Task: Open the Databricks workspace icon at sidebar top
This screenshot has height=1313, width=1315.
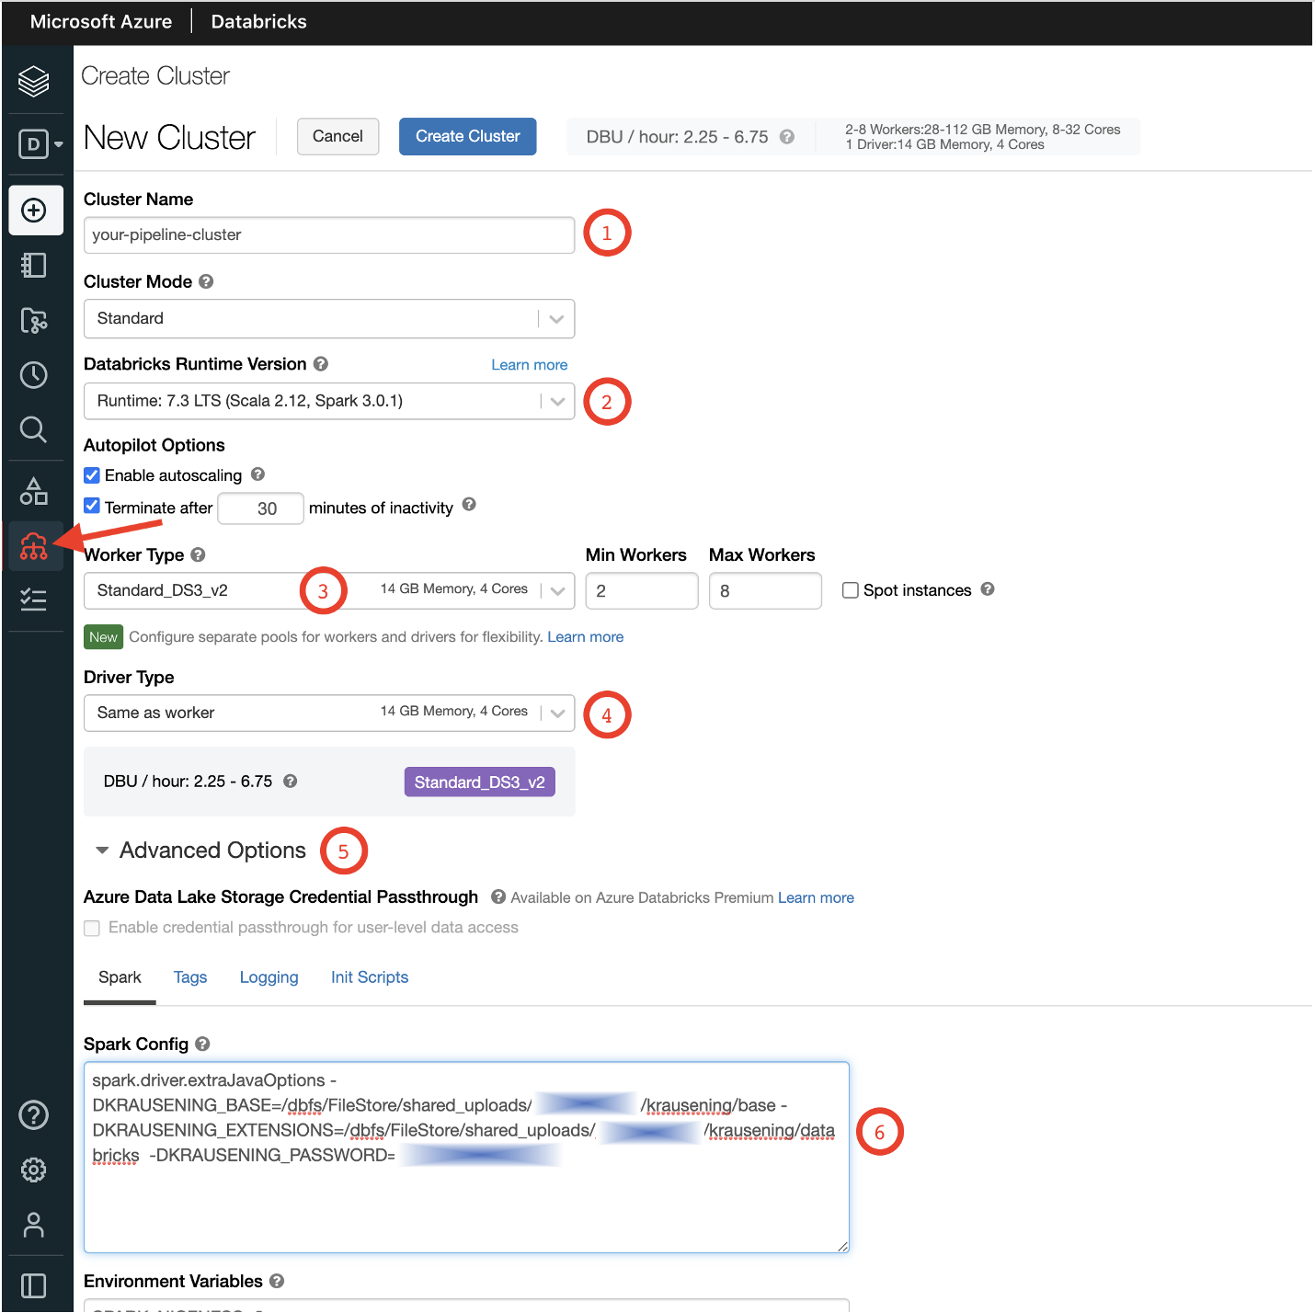Action: [34, 82]
